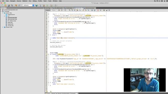Open the Profile Project dropdown arrow

point(57,5)
